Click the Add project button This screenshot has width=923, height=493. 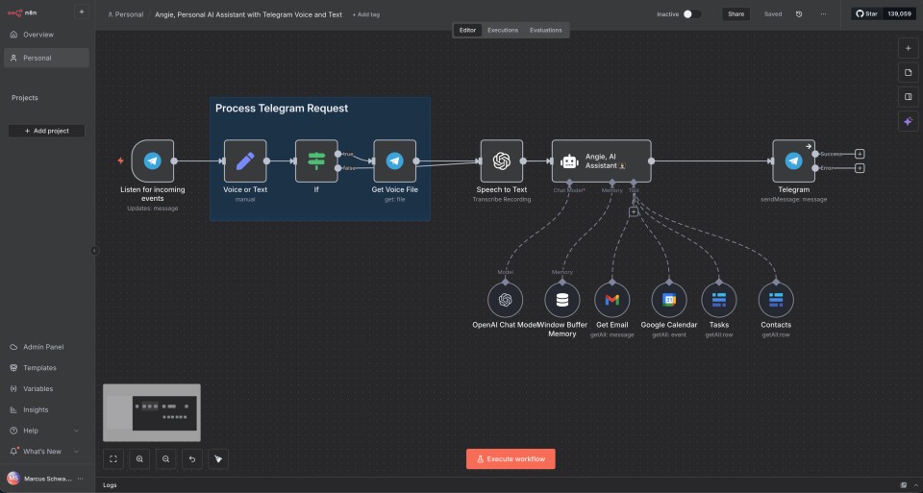(46, 131)
